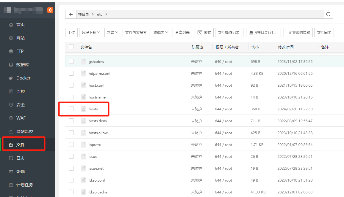Open the 新建 dropdown menu
The height and width of the screenshot is (197, 344).
click(112, 32)
